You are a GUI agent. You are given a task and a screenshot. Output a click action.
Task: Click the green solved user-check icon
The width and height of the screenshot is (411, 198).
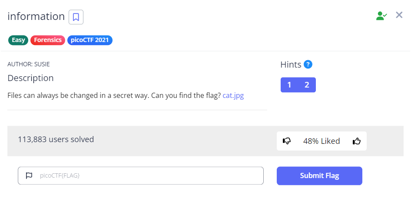click(x=381, y=16)
